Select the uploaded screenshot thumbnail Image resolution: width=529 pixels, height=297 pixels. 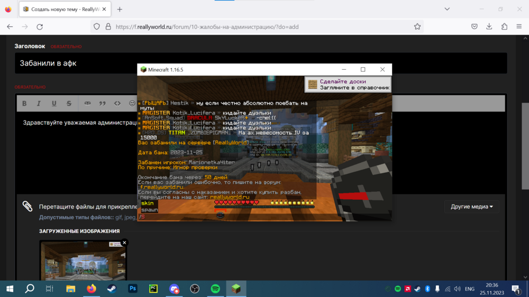pos(83,261)
